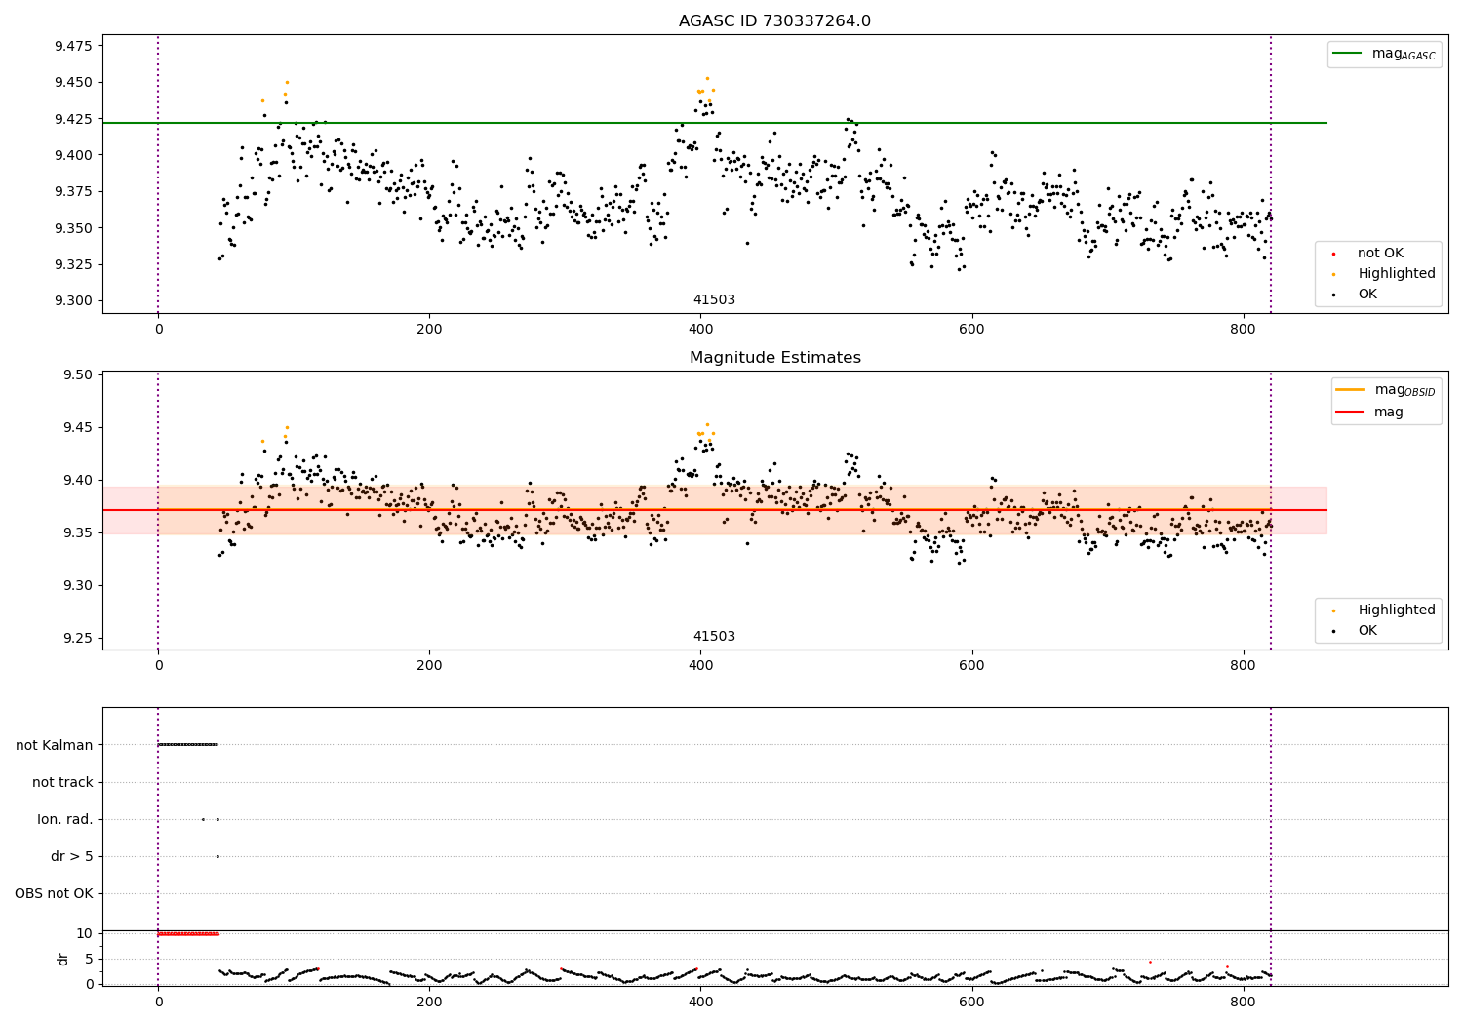Click the 41503 label in the top plot
Viewport: 1463px width, 1024px height.
(x=714, y=300)
